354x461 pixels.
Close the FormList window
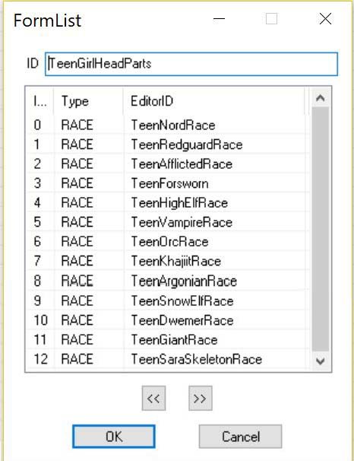coord(325,19)
